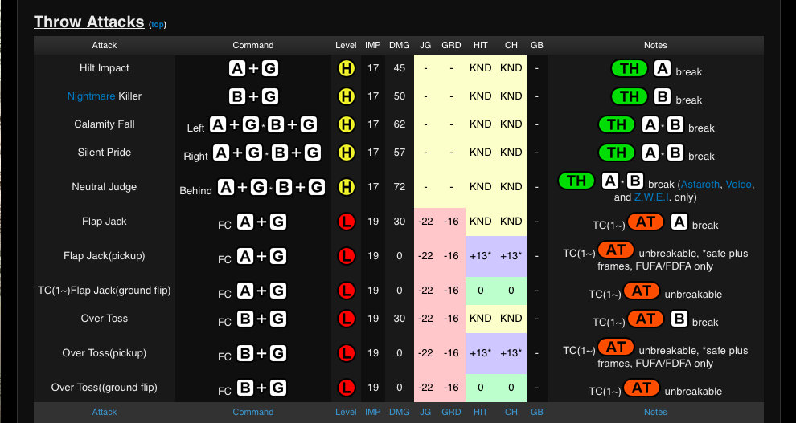The image size is (796, 423).
Task: Click the red L icon for Over Toss((ground flip)
Action: click(346, 388)
